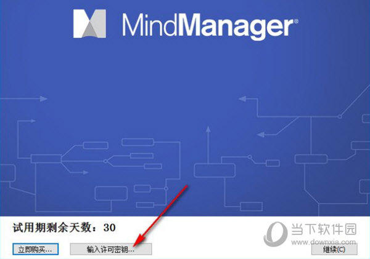The image size is (370, 259).
Task: Click the thin "Mind" part of wordmark
Action: coord(149,25)
